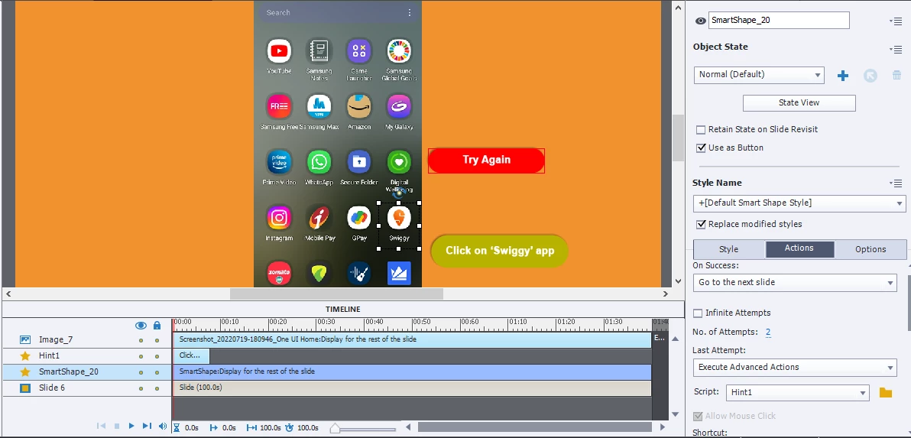911x438 pixels.
Task: Uncheck Replace modified styles
Action: [701, 224]
